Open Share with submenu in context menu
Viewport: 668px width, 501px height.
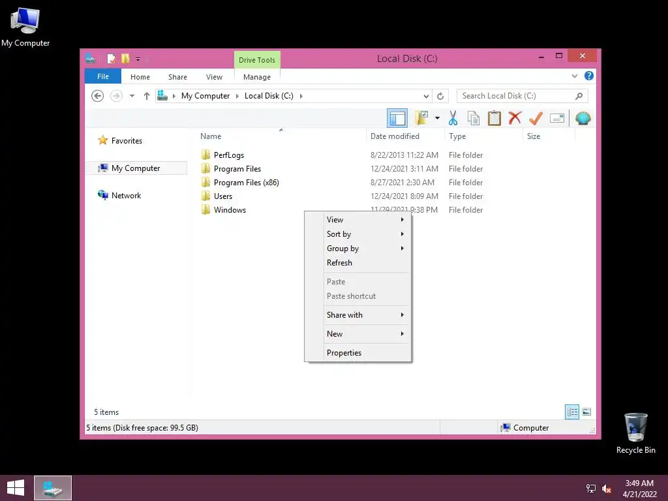coord(358,315)
